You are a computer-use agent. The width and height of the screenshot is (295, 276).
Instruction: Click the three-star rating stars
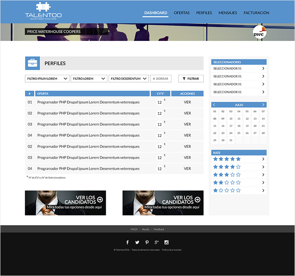click(x=227, y=175)
